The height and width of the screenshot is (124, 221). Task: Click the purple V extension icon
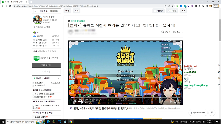tap(188, 6)
